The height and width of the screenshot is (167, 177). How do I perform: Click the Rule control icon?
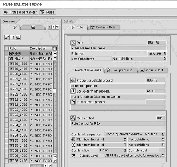coord(73,118)
